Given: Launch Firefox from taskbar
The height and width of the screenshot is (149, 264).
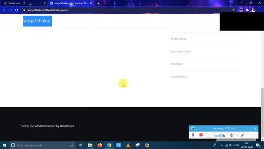Looking at the screenshot, I should coord(100,145).
